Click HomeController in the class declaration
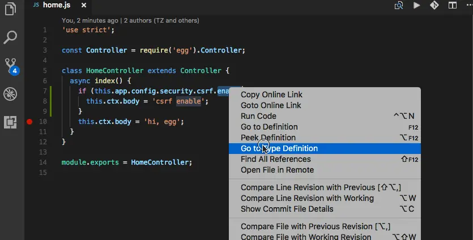Image resolution: width=473 pixels, height=240 pixels. tap(114, 71)
